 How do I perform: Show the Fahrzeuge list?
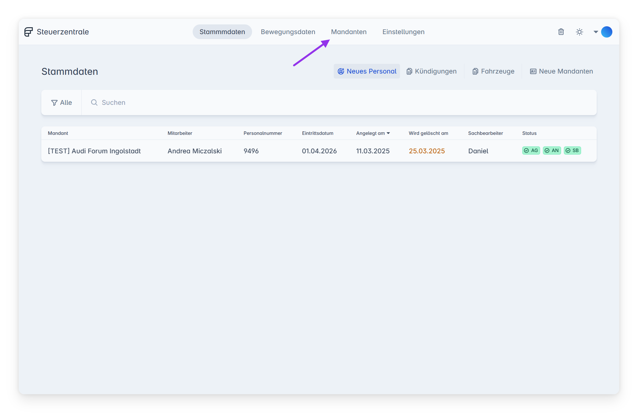point(493,71)
